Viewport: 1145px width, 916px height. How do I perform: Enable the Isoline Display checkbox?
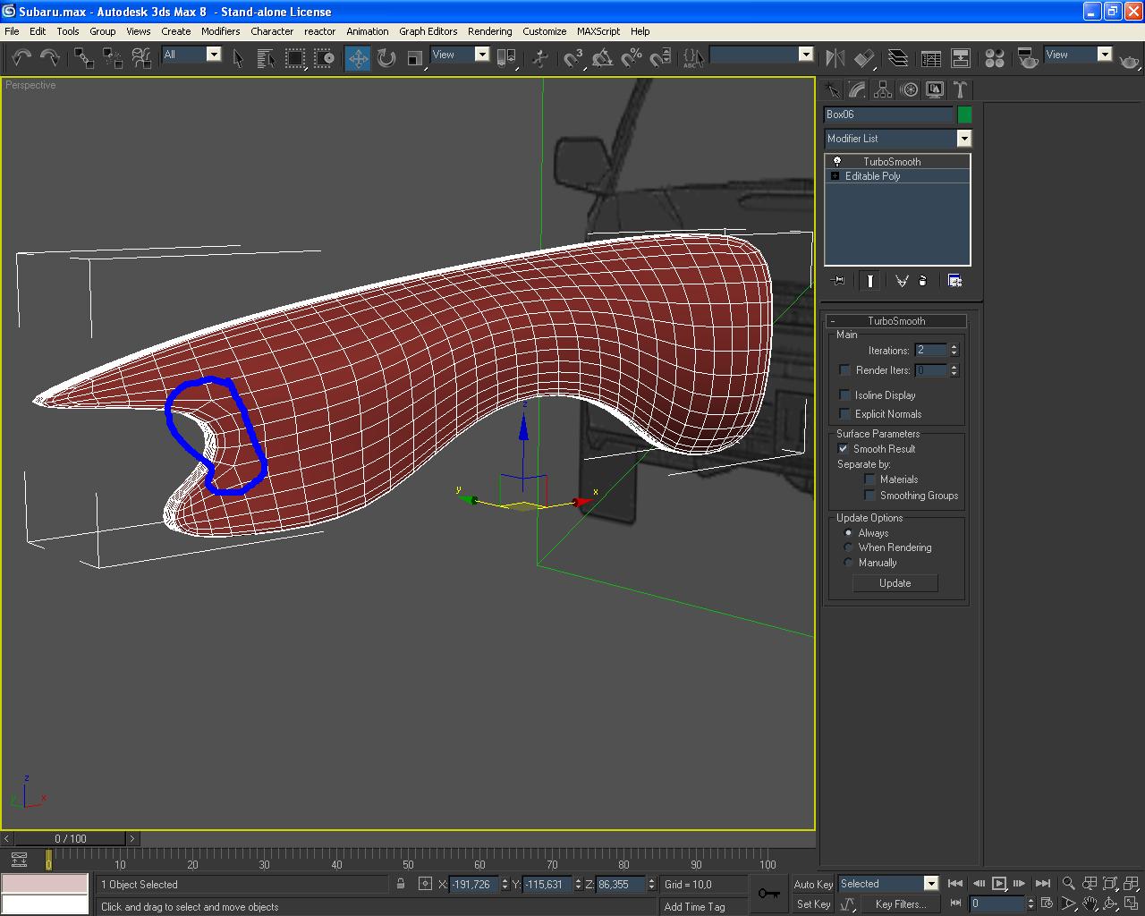pos(844,394)
